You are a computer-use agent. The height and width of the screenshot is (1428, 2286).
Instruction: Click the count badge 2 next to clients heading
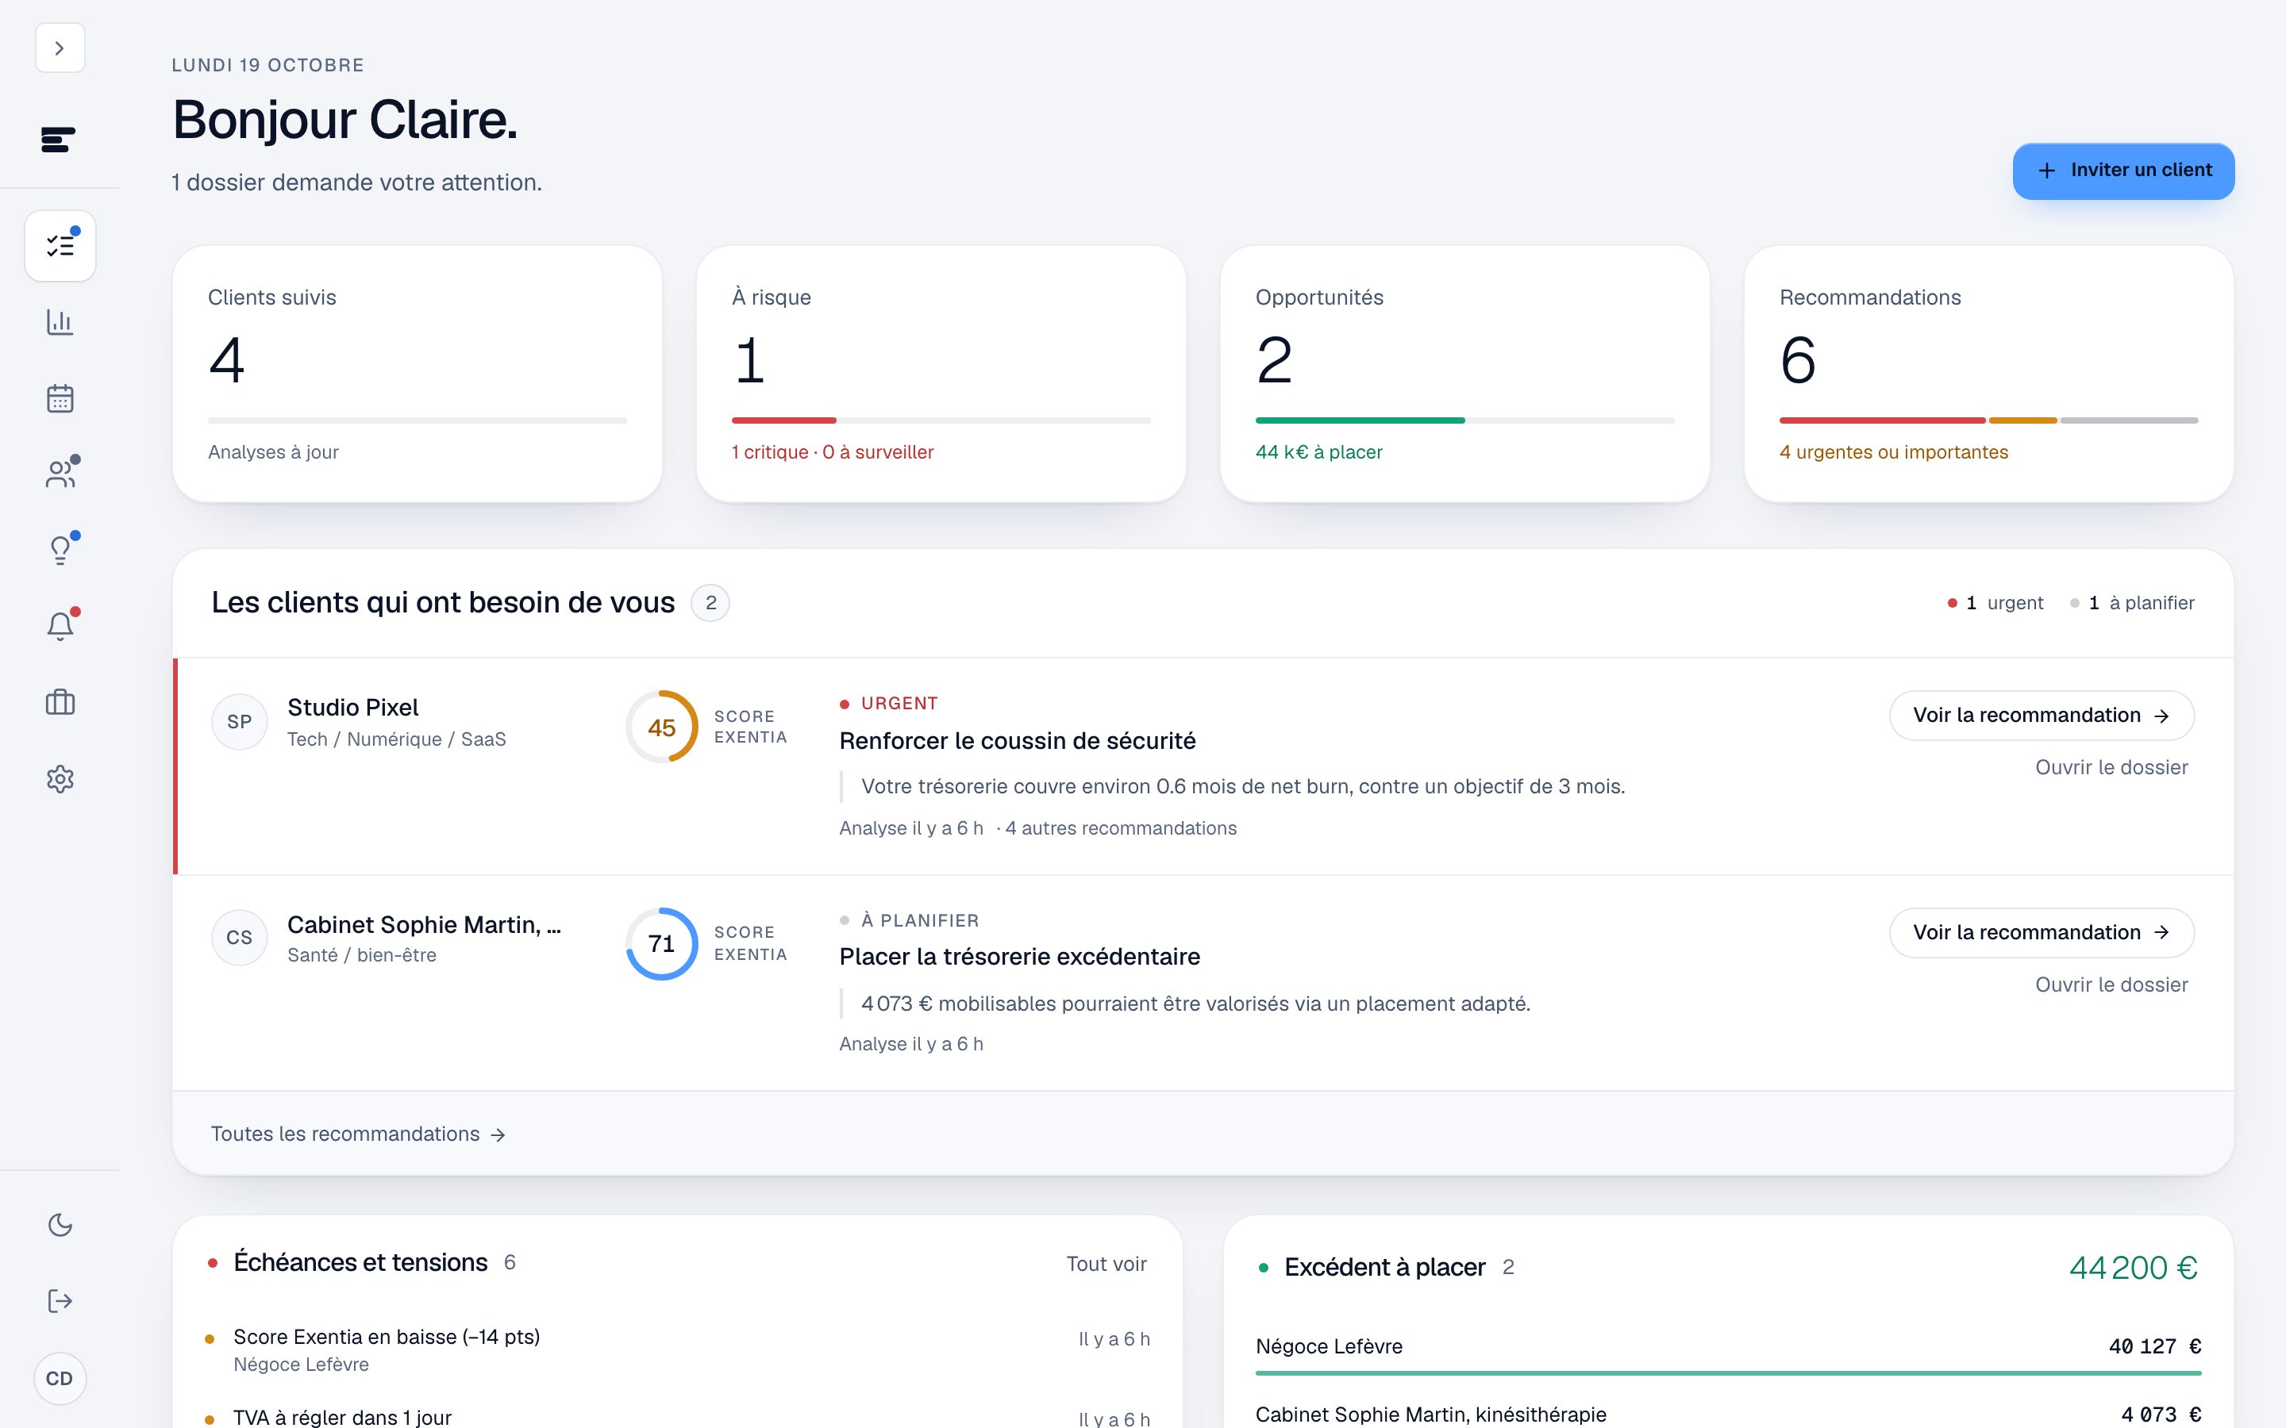[710, 604]
